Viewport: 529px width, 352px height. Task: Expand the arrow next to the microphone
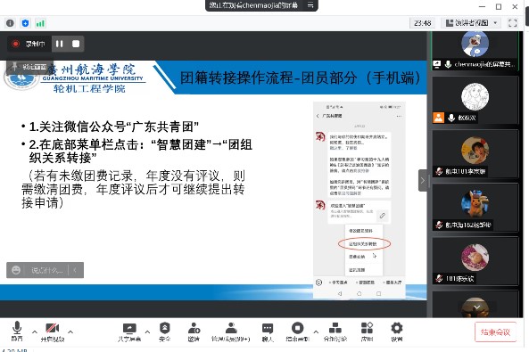[35, 332]
